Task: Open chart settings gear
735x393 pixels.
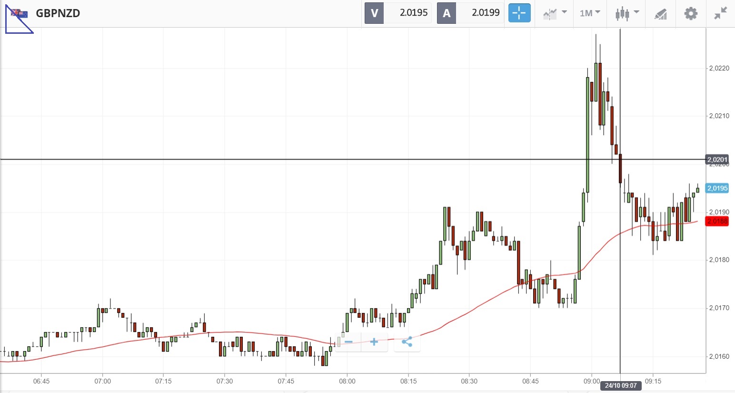Action: click(x=691, y=13)
